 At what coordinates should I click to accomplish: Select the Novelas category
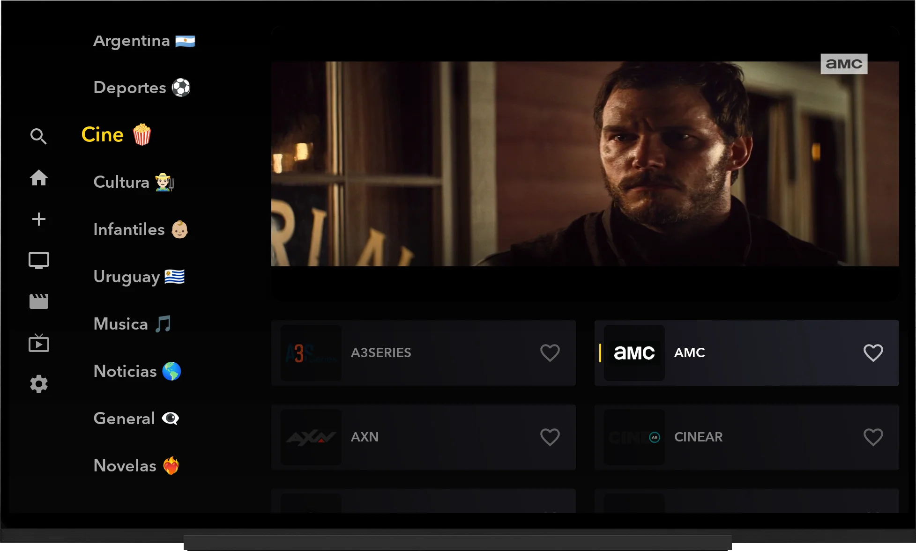136,466
